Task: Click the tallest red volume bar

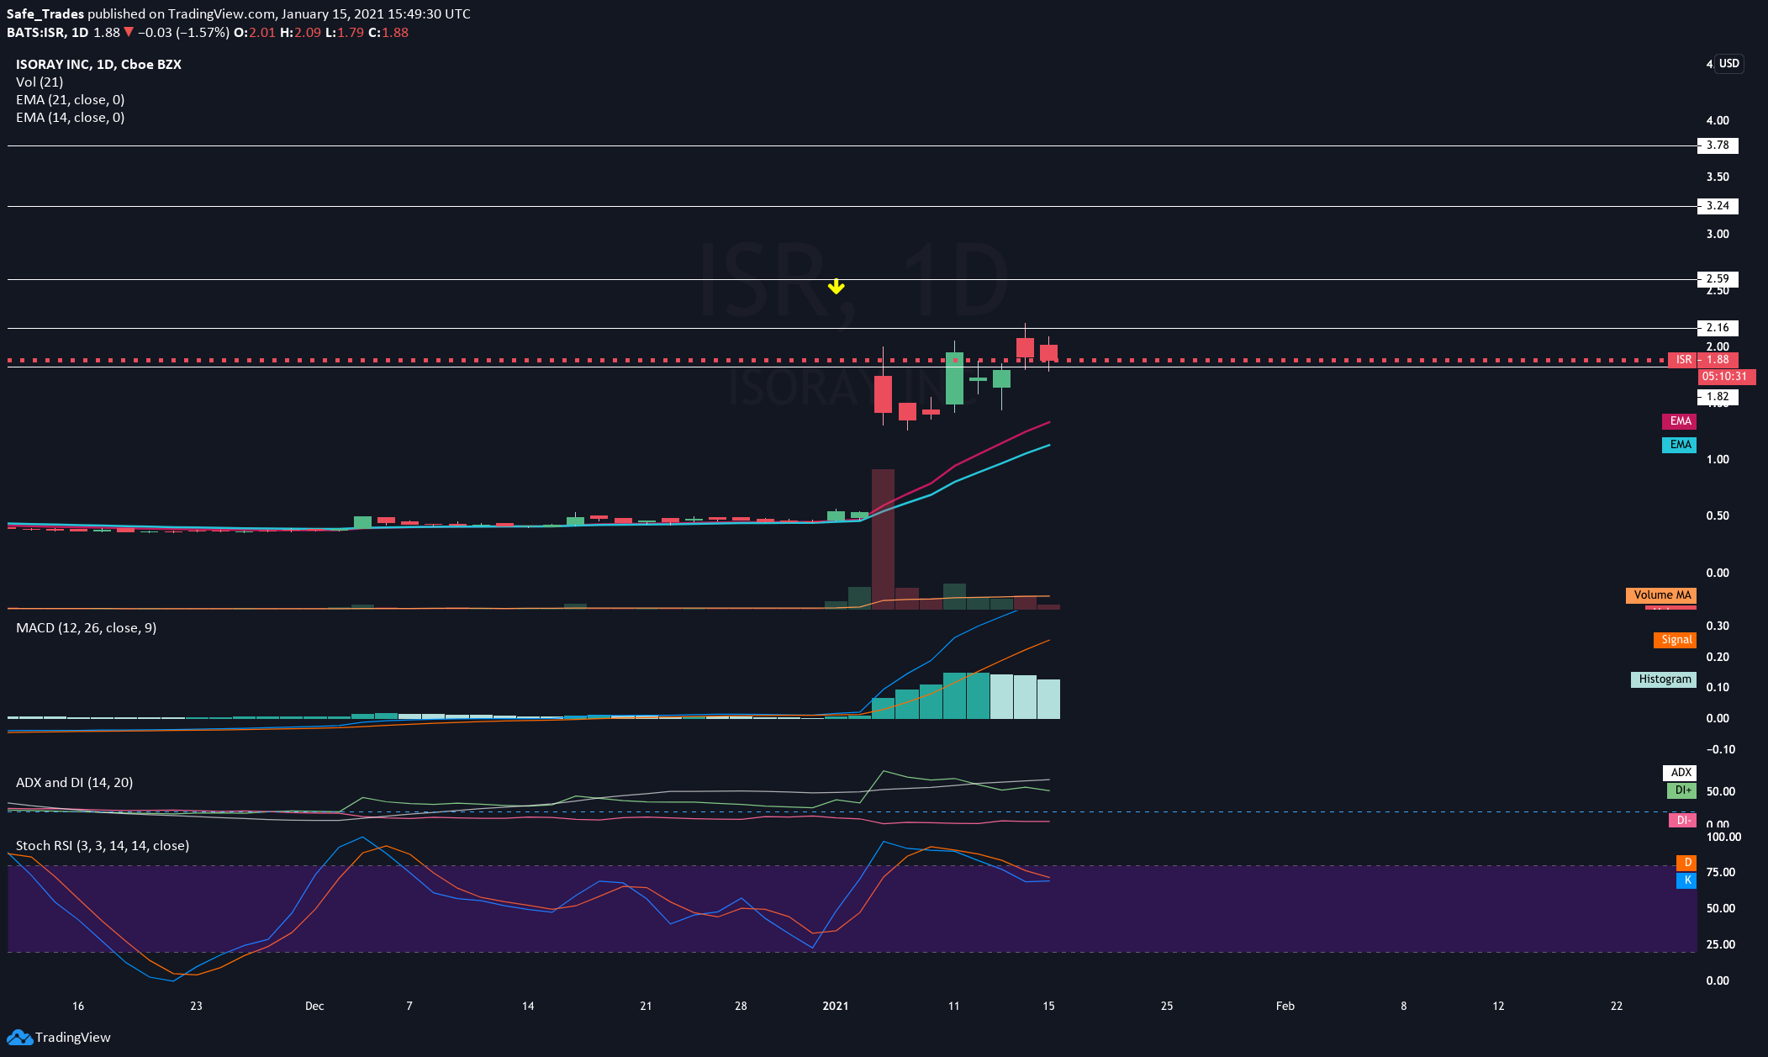Action: pyautogui.click(x=883, y=538)
